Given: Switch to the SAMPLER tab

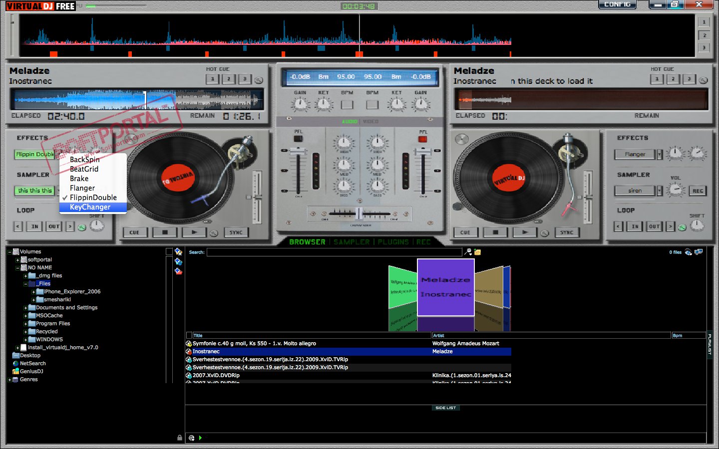Looking at the screenshot, I should (x=352, y=242).
